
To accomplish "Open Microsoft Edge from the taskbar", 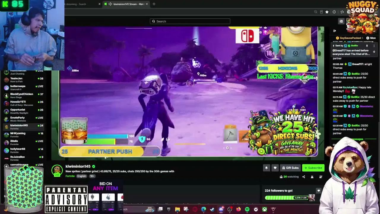I will pos(203,209).
